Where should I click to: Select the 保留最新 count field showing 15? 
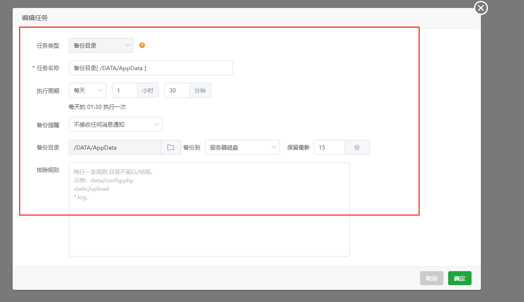click(x=329, y=147)
